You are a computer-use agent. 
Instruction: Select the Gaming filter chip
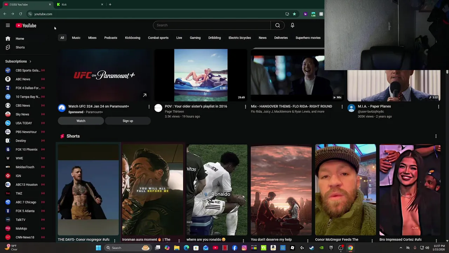click(195, 38)
